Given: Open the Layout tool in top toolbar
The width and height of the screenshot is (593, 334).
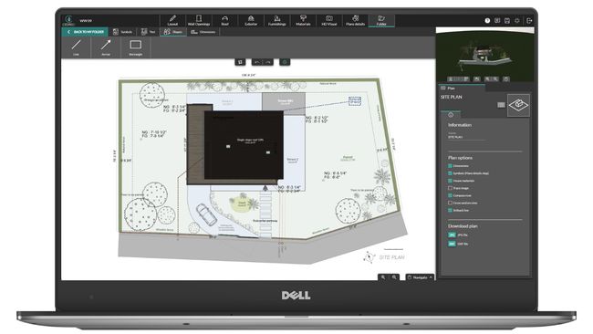Looking at the screenshot, I should tap(172, 20).
